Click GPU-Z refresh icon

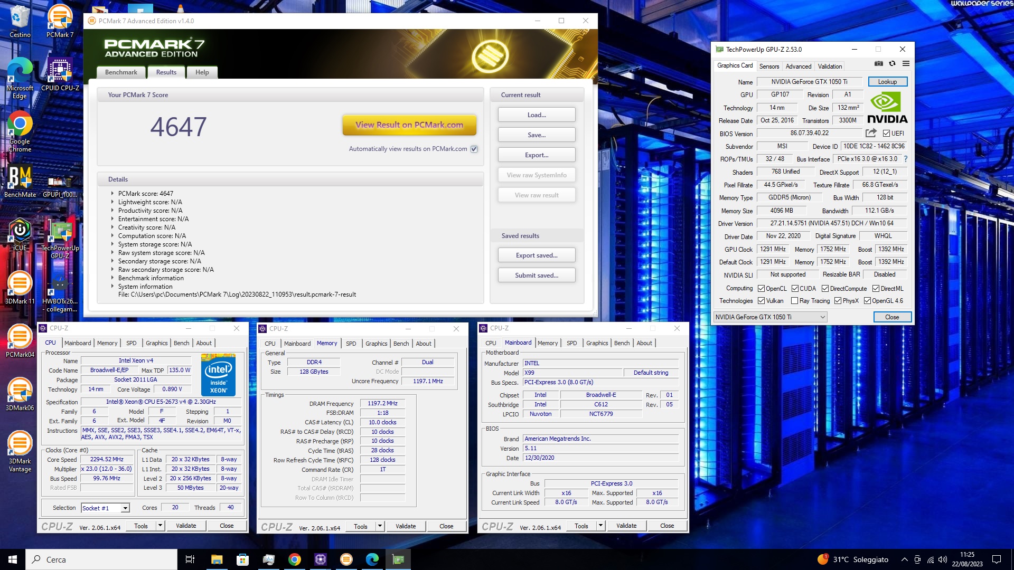click(892, 63)
